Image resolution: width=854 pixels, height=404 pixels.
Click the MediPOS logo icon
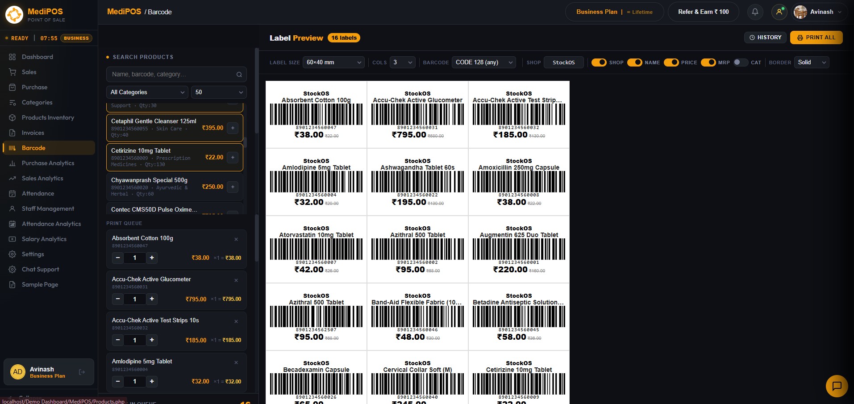click(14, 14)
